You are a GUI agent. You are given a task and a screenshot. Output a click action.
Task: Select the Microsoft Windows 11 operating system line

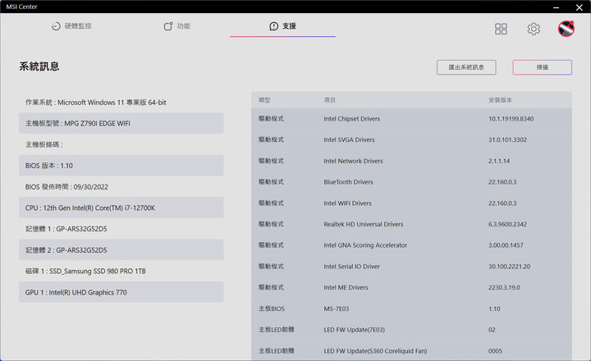pyautogui.click(x=121, y=102)
